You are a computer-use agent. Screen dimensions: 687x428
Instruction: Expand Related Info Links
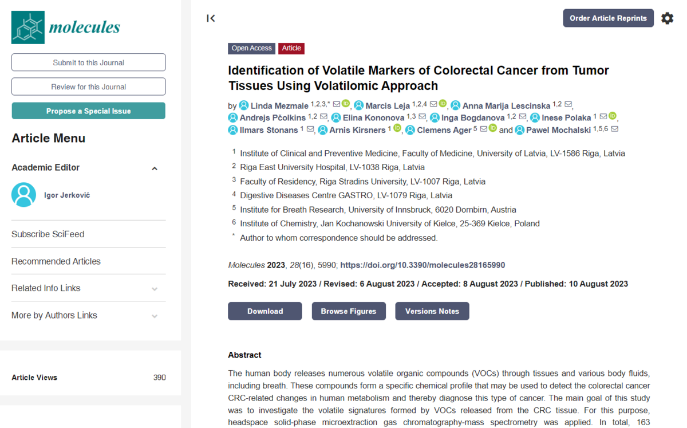(154, 289)
